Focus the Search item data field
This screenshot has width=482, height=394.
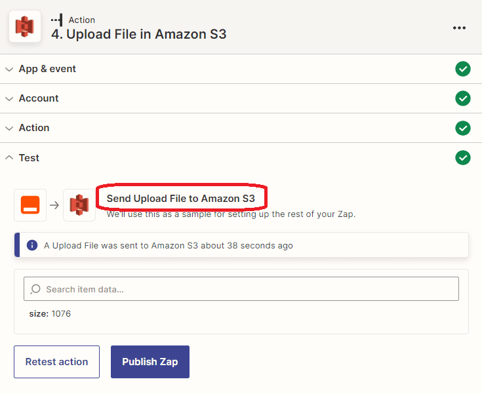click(x=249, y=289)
